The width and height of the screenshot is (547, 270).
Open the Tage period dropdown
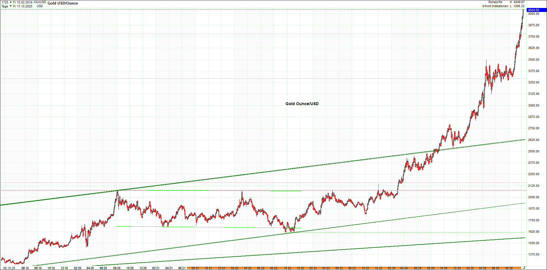pyautogui.click(x=11, y=6)
